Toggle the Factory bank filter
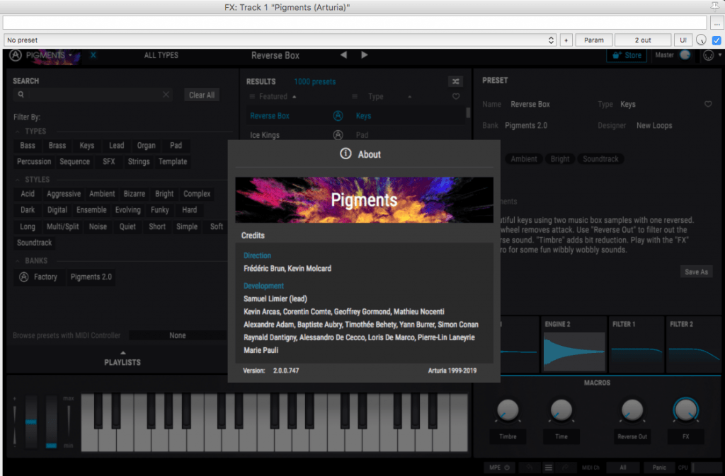The height and width of the screenshot is (476, 725). click(39, 277)
